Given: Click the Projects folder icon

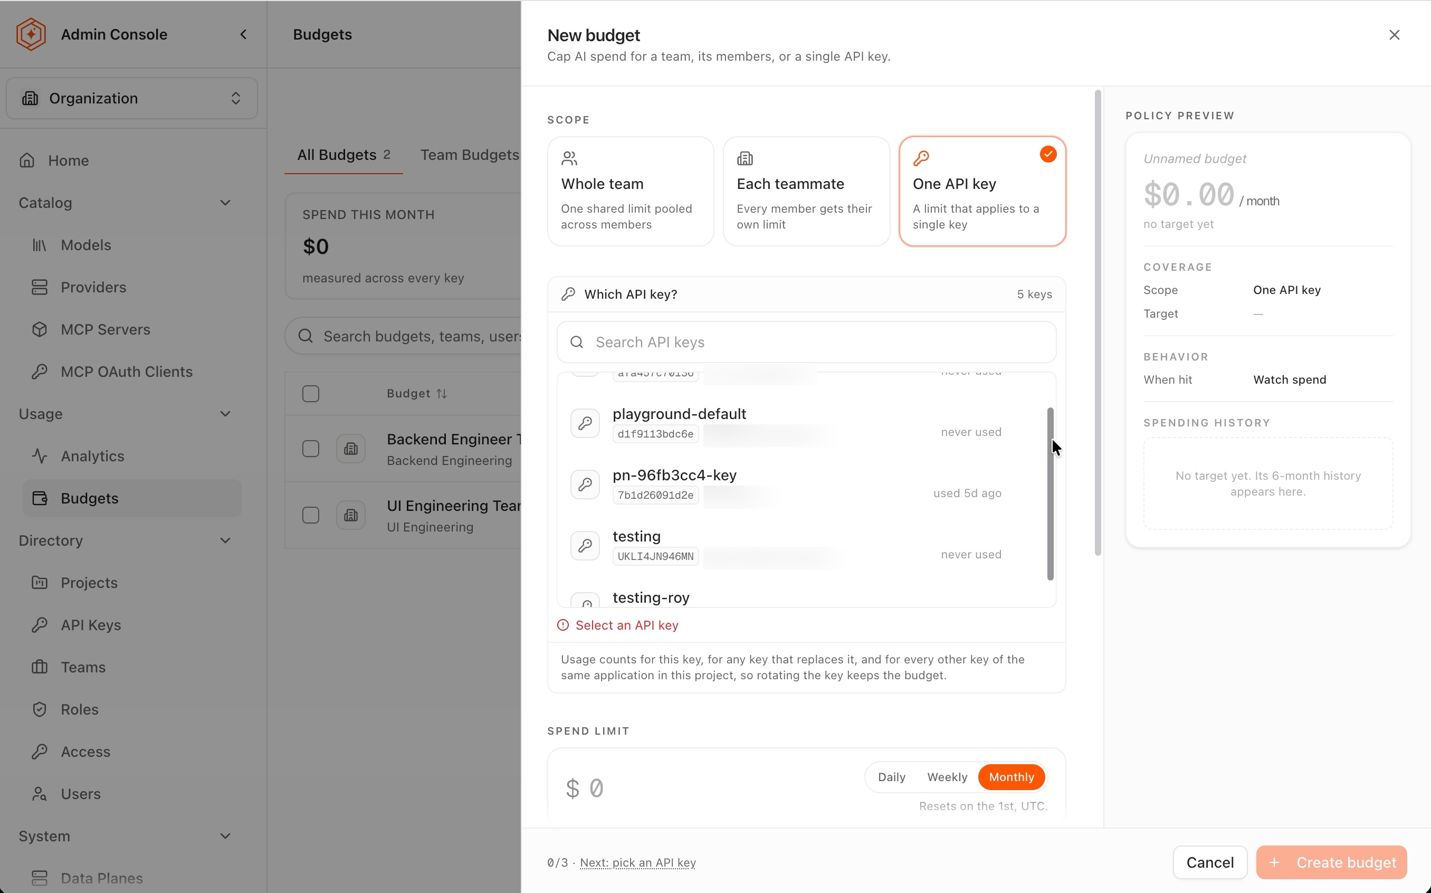Looking at the screenshot, I should pyautogui.click(x=40, y=582).
